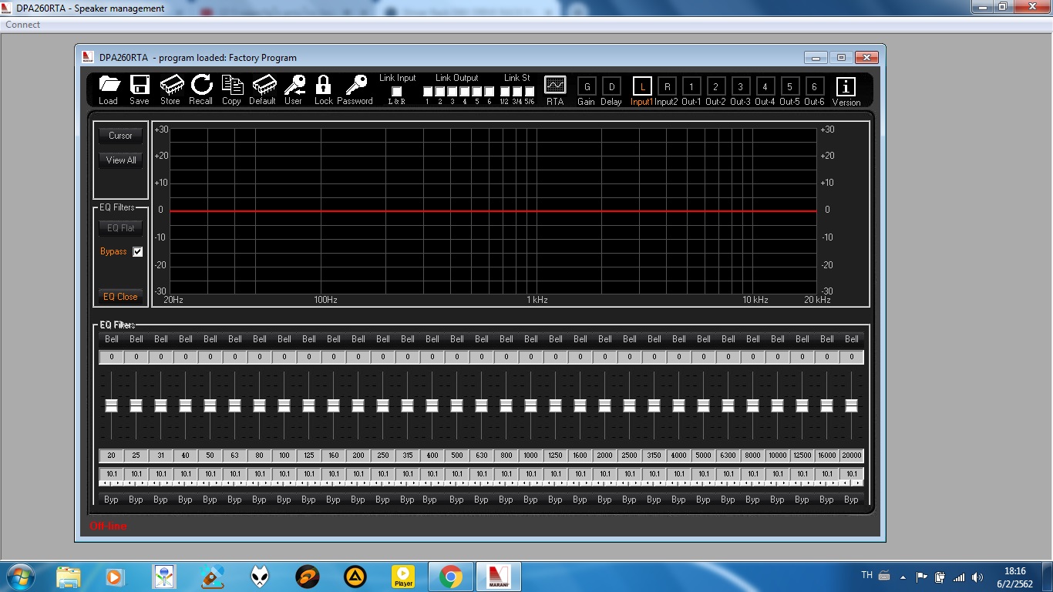Click the Copy settings icon
This screenshot has width=1053, height=592.
(x=232, y=89)
